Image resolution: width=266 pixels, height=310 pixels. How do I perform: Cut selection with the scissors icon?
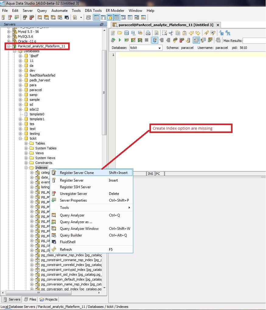click(x=171, y=33)
